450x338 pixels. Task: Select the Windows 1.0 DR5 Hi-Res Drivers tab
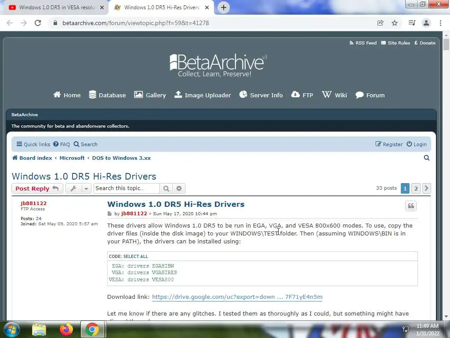click(x=162, y=7)
